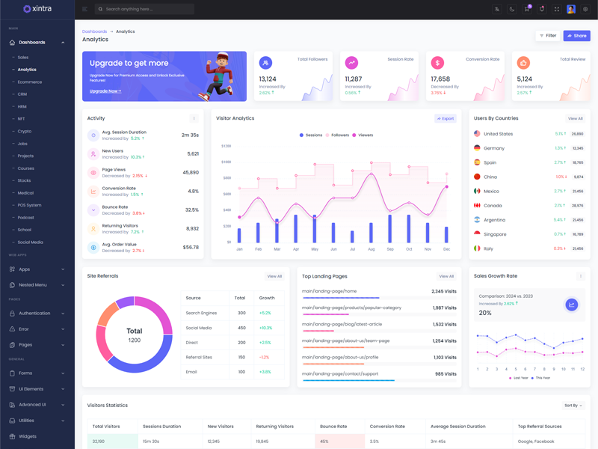Open the notifications bell icon
Screen dimensions: 598x449
542,9
